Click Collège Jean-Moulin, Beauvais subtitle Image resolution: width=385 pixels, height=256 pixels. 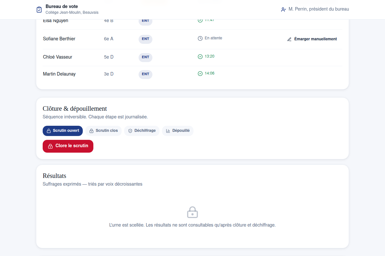point(72,12)
